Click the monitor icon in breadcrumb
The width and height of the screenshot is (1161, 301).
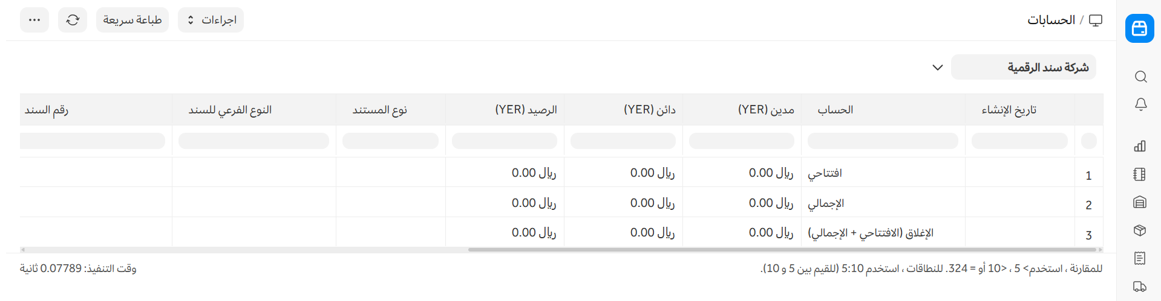tap(1096, 20)
